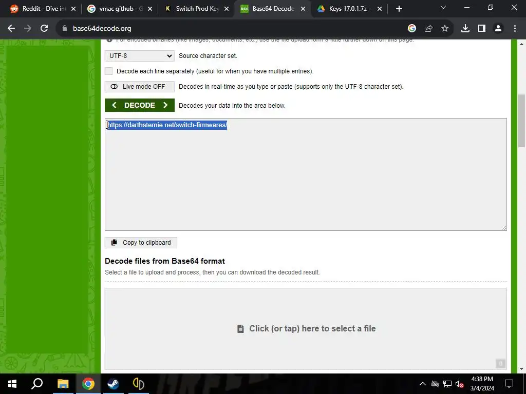
Task: Bookmark this page with the star icon
Action: [445, 29]
